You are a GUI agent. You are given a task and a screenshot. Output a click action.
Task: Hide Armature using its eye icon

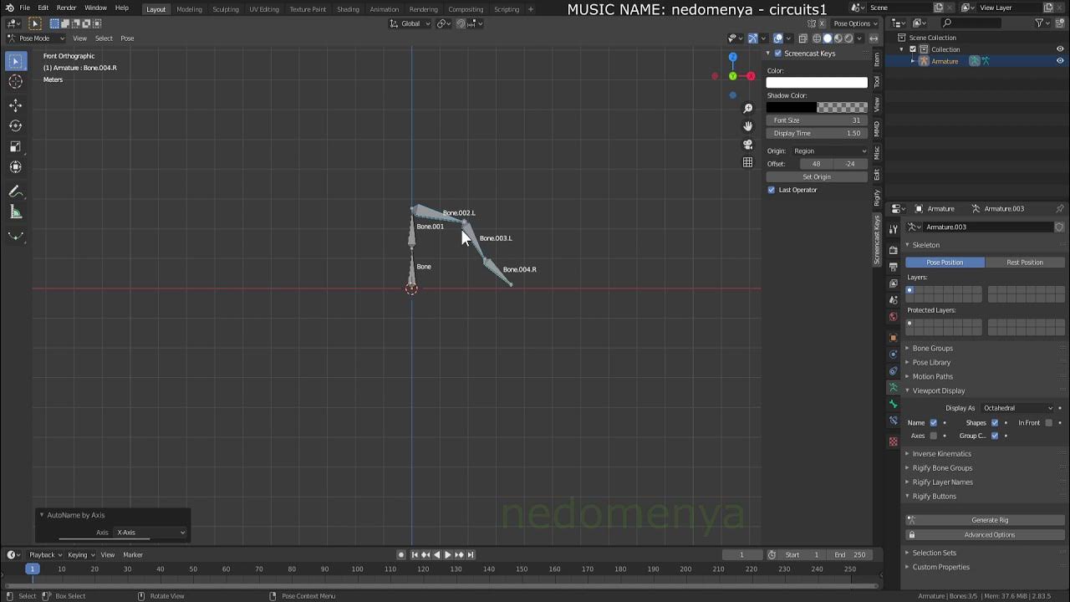(1060, 61)
